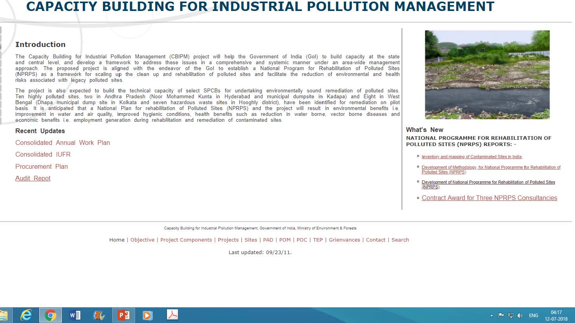This screenshot has width=575, height=323.
Task: Click the Capacity Building page title banner
Action: point(260,7)
